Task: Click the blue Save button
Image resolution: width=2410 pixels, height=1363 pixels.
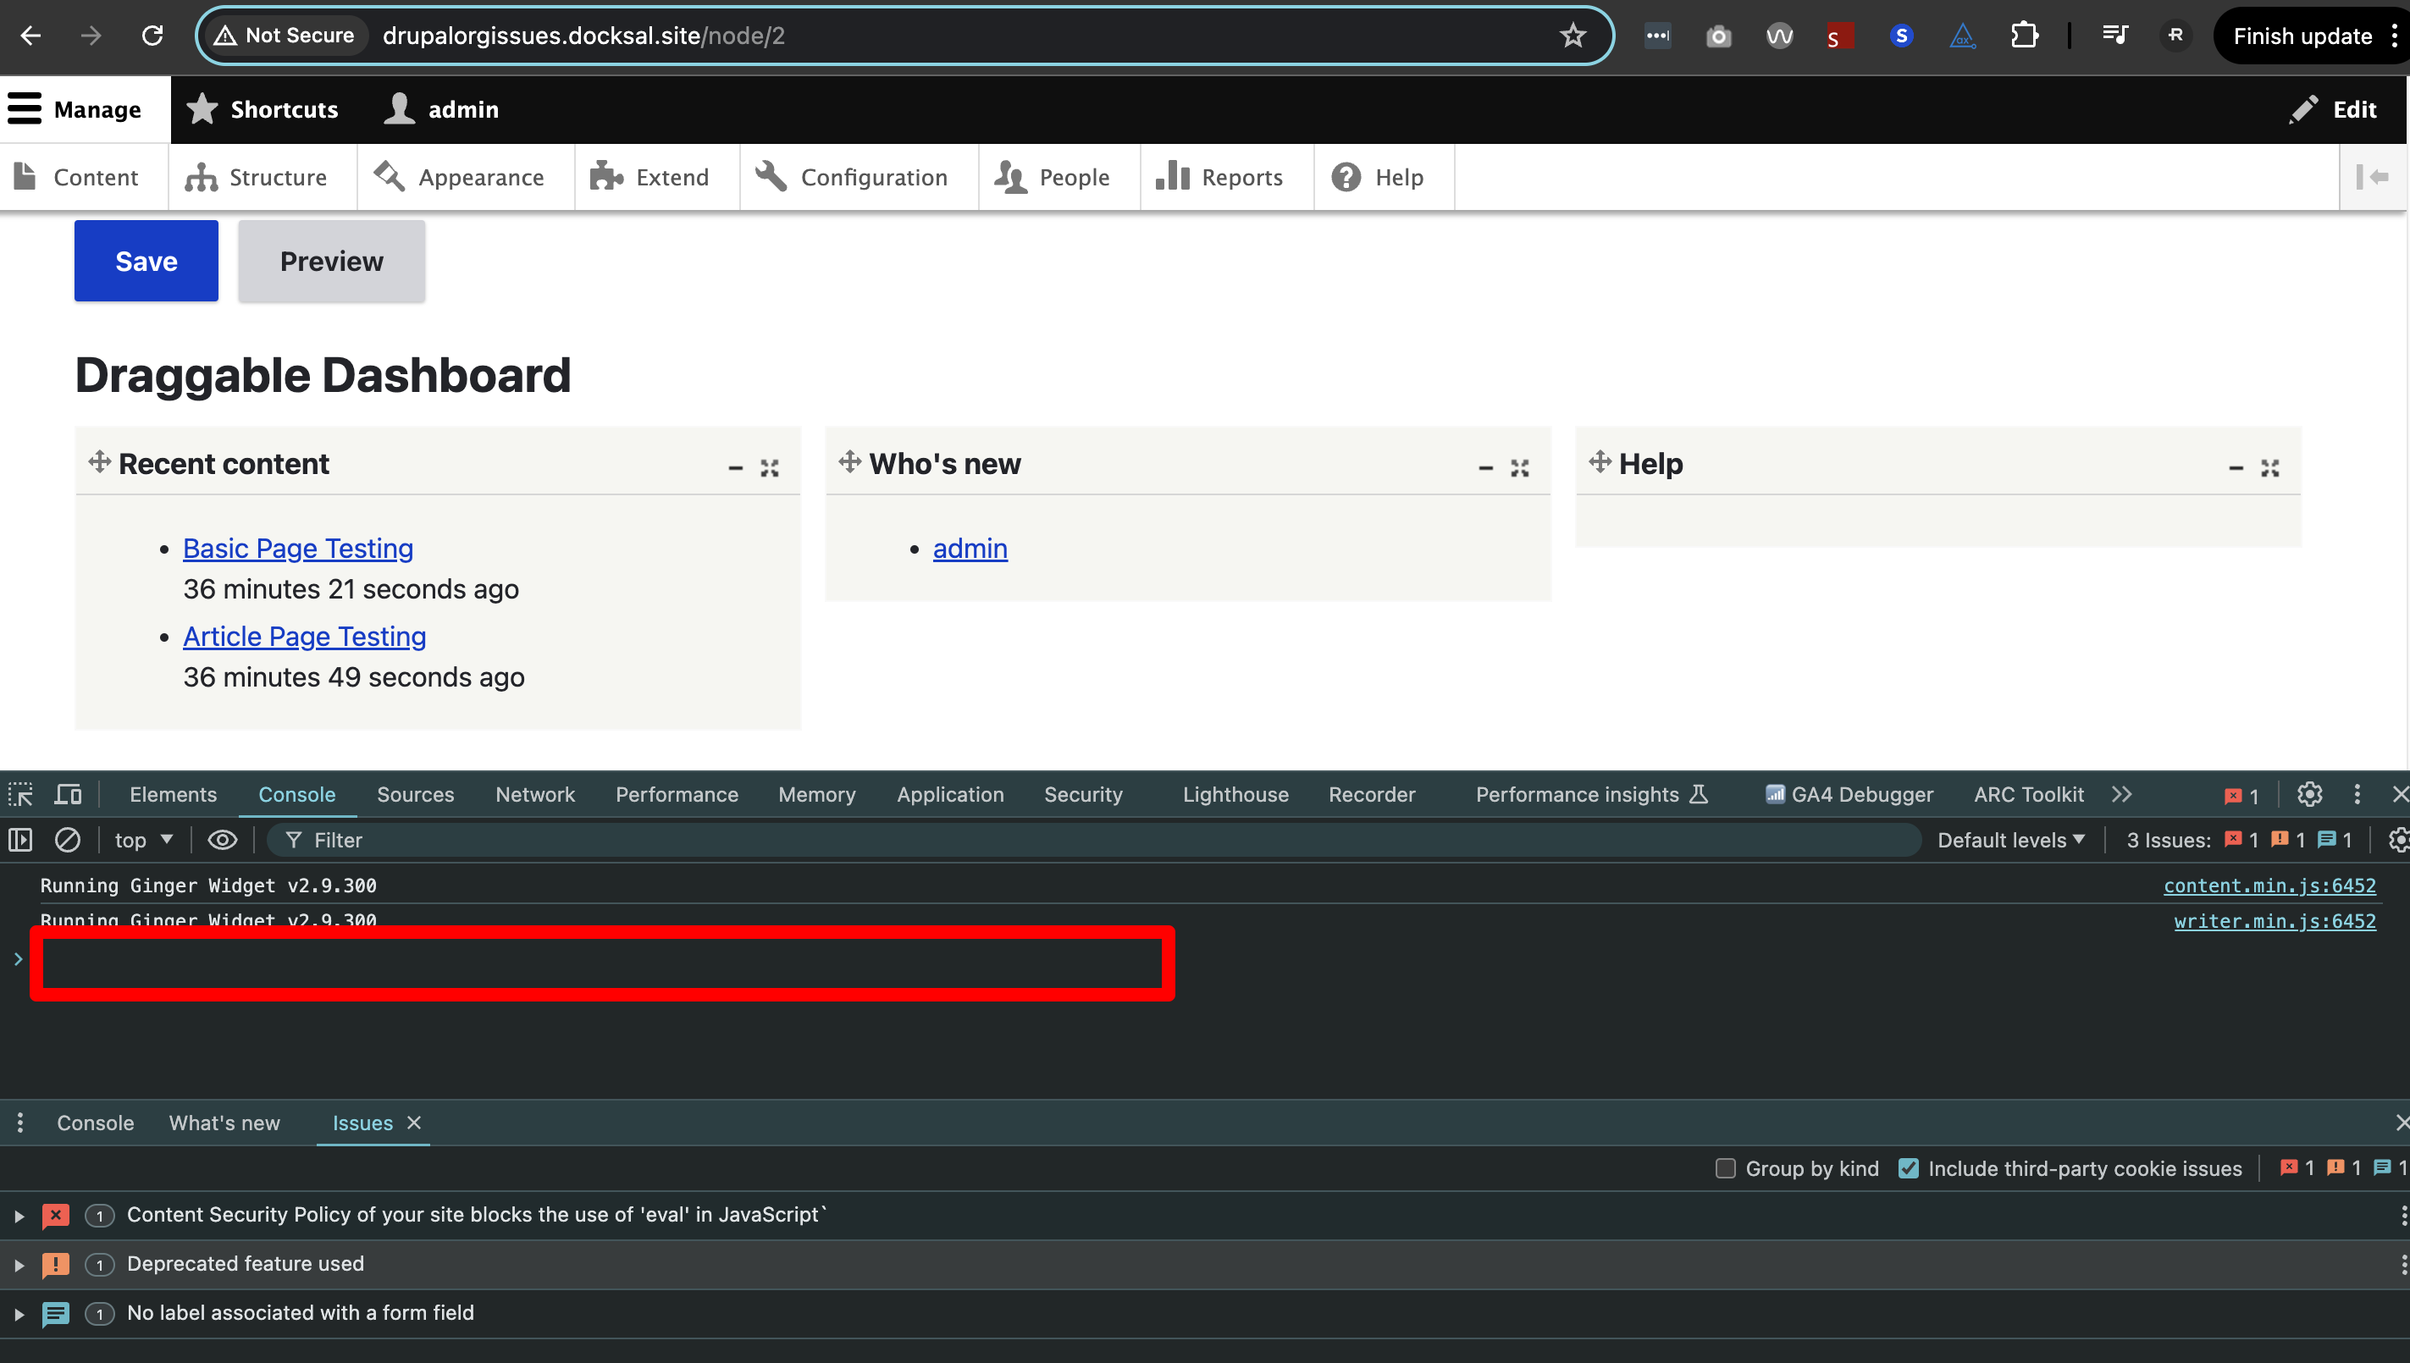Action: coord(146,262)
